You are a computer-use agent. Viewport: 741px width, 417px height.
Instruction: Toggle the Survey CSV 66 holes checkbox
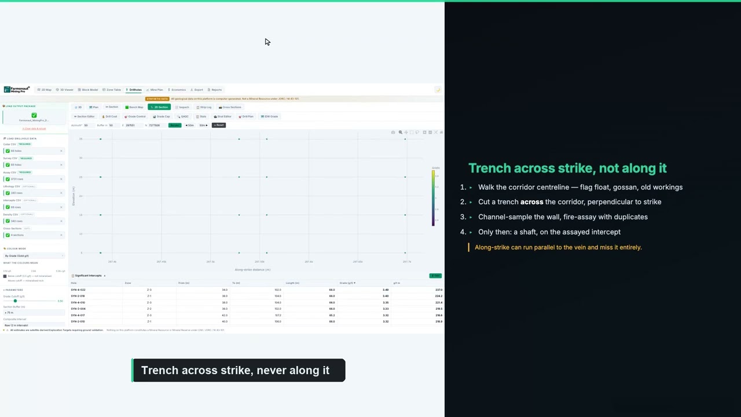(8, 165)
